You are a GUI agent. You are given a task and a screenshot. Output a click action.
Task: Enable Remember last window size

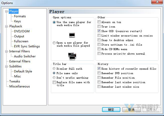coord(99,87)
